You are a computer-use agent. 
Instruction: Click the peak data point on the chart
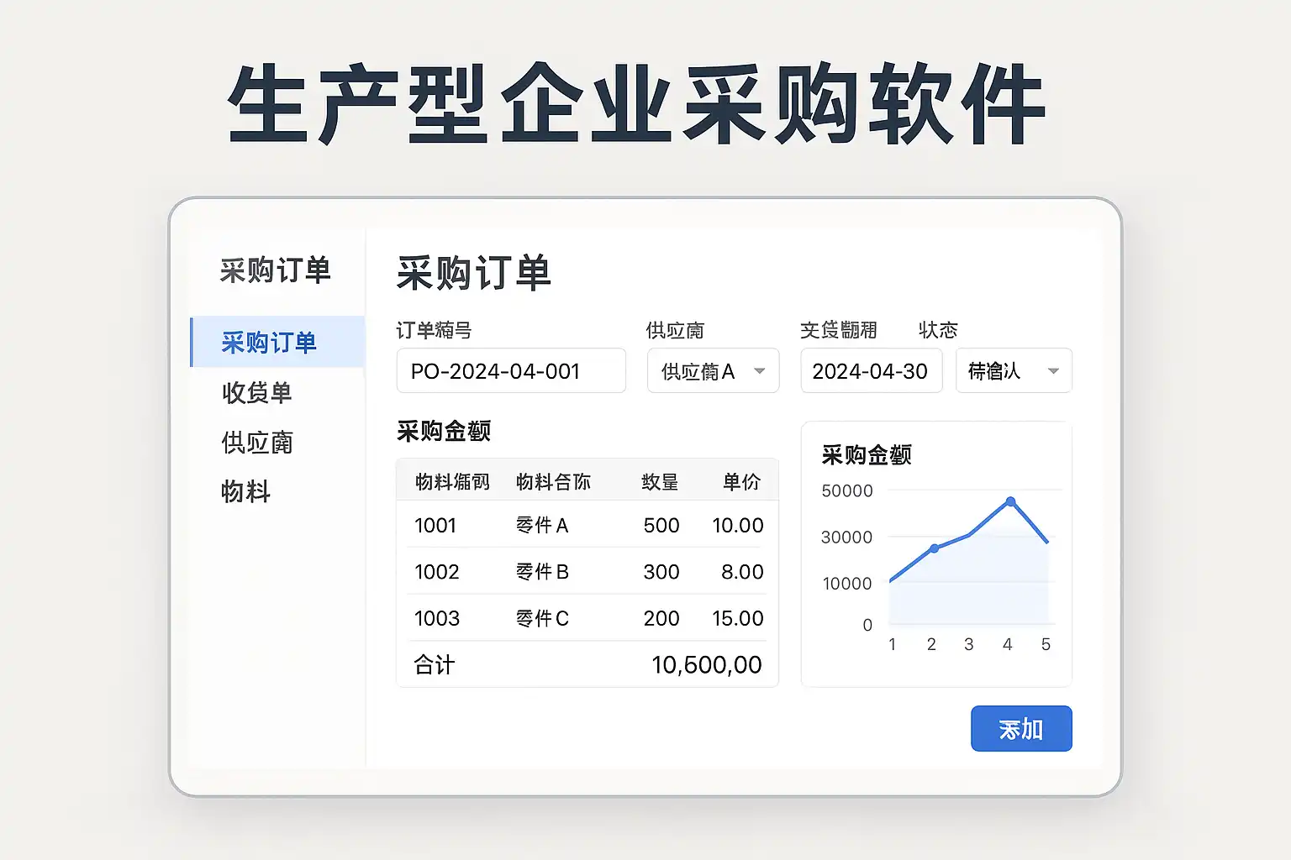tap(1010, 501)
